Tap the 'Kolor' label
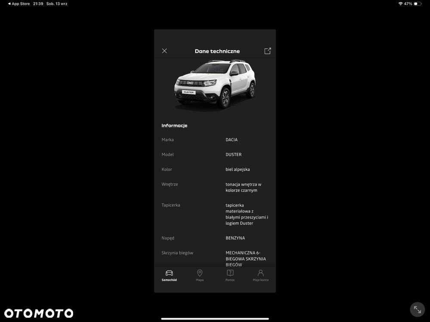 167,169
